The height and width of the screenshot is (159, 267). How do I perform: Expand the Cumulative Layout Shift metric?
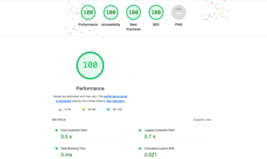159,149
